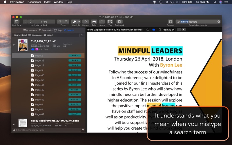Expand the Cosby Requirements document results

tap(14, 124)
